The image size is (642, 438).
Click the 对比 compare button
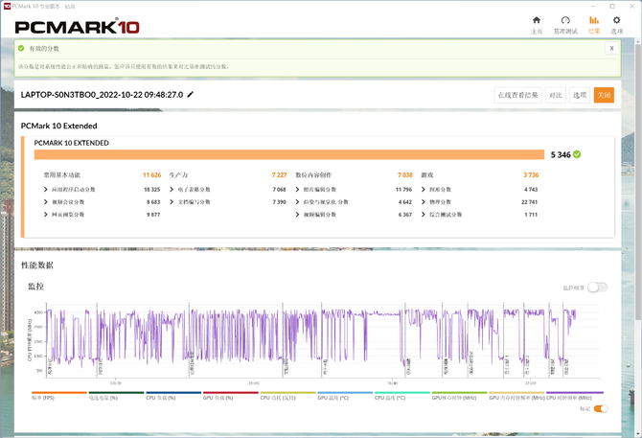pyautogui.click(x=556, y=95)
